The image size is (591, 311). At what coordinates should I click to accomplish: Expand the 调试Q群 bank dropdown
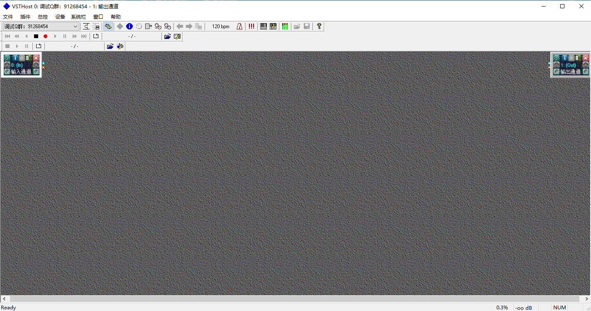76,27
